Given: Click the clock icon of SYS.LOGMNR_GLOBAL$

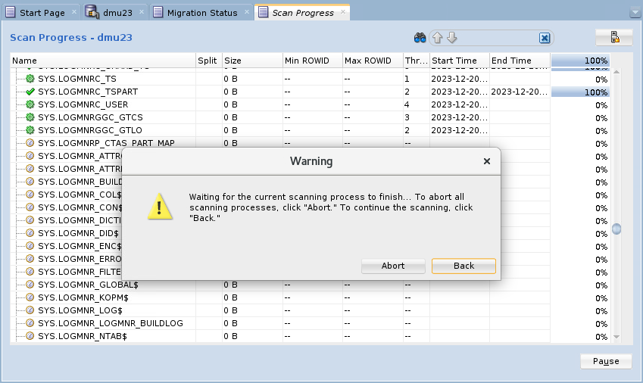Looking at the screenshot, I should 30,285.
